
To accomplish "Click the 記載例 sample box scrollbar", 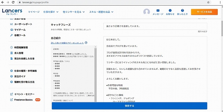I will (96, 75).
